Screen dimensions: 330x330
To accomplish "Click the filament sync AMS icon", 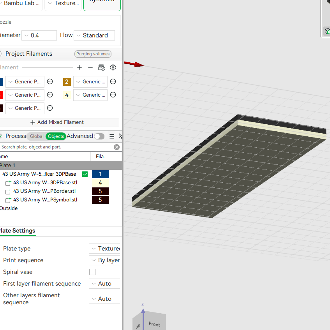I will 102,67.
